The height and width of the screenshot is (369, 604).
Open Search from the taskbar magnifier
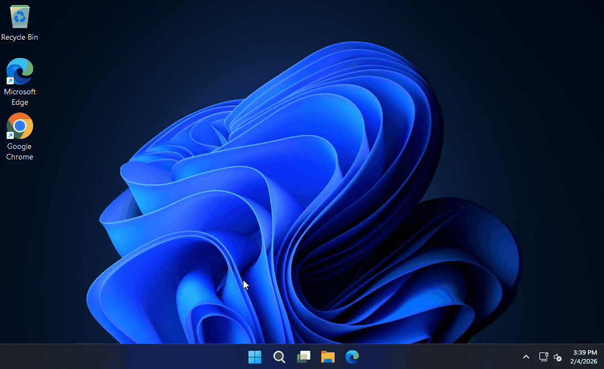[279, 357]
